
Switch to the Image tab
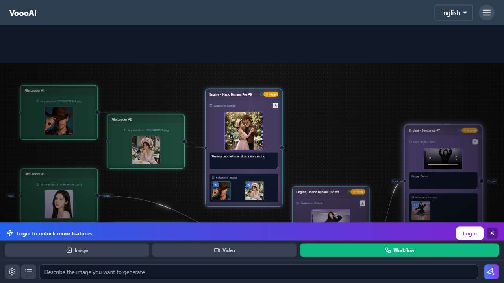(77, 250)
